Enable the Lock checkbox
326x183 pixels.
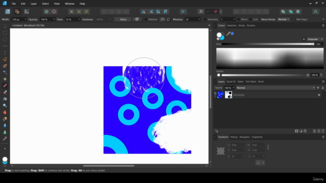click(x=251, y=19)
